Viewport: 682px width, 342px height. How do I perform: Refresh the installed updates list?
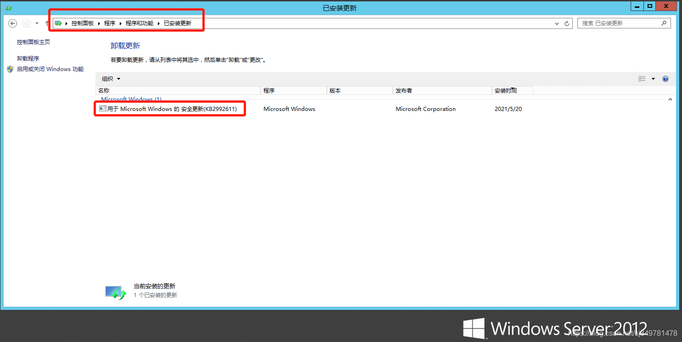[x=567, y=23]
